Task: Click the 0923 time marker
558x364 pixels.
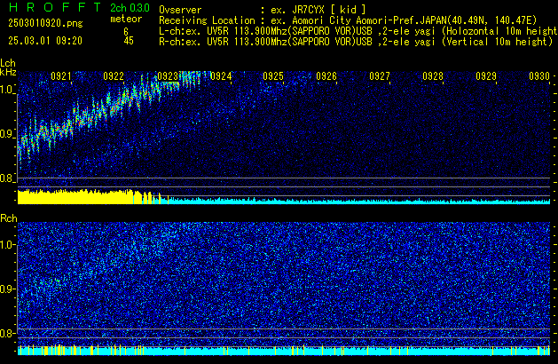Action: click(x=168, y=76)
